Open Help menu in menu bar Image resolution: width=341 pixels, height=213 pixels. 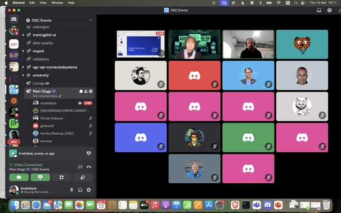click(x=71, y=3)
